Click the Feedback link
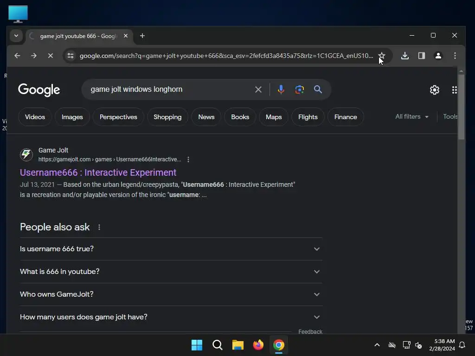The image size is (475, 356). point(310,331)
